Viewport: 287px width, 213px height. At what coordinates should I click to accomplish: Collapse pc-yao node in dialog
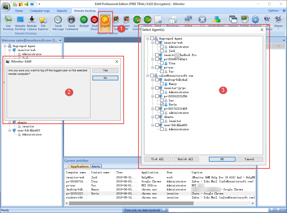pyautogui.click(x=152, y=67)
